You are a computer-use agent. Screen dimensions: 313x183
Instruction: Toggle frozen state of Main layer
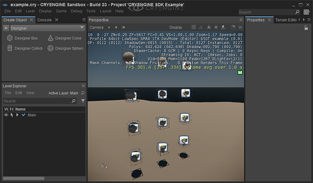pyautogui.click(x=12, y=115)
